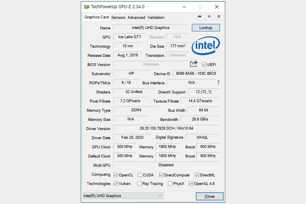Click the Bus Interface N/A field

pyautogui.click(x=192, y=83)
